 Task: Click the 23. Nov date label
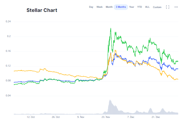pyautogui.click(x=106, y=117)
